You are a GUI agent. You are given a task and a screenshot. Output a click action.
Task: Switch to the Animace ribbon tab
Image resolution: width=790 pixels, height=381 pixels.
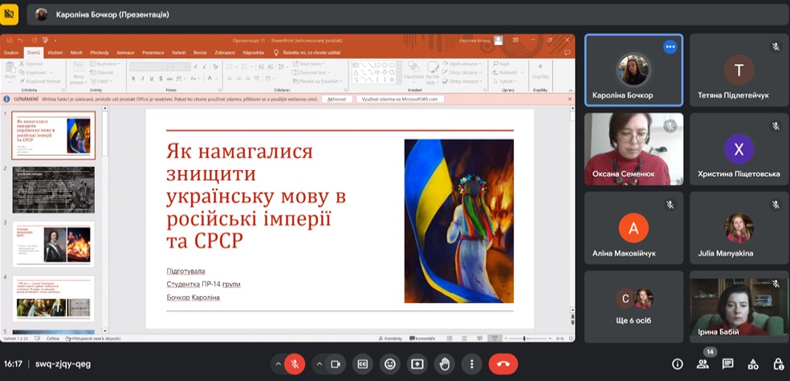tap(125, 52)
